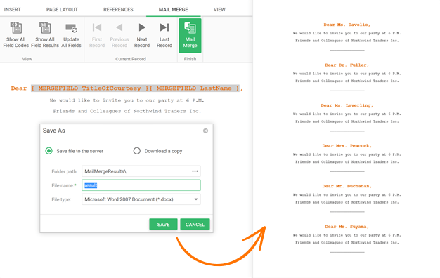Go to Previous Record
The height and width of the screenshot is (278, 440).
pos(119,35)
